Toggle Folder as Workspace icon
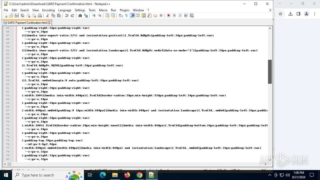 pyautogui.click(x=155, y=15)
